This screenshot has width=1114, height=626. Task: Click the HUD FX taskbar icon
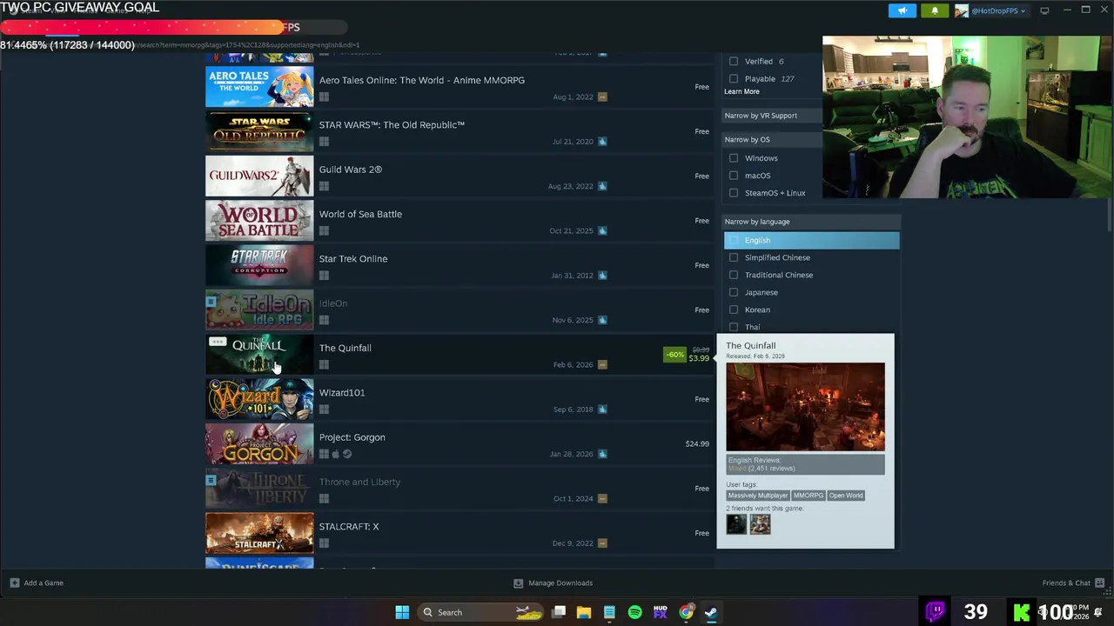point(661,612)
